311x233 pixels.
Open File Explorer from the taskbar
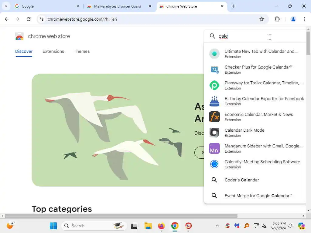pyautogui.click(x=148, y=226)
